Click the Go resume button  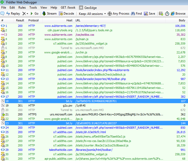pyautogui.click(x=35, y=14)
